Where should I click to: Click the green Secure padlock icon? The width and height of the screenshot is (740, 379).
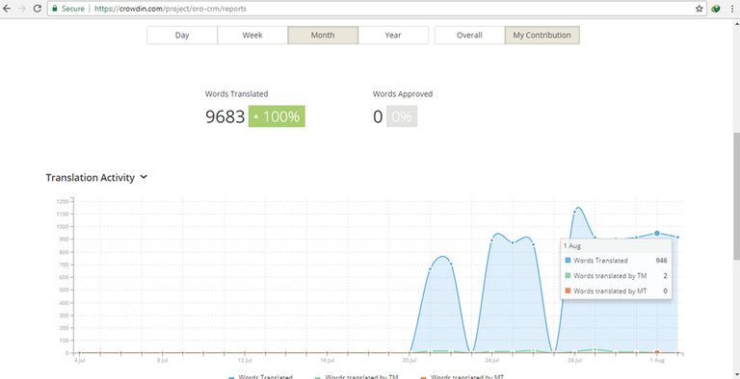55,9
